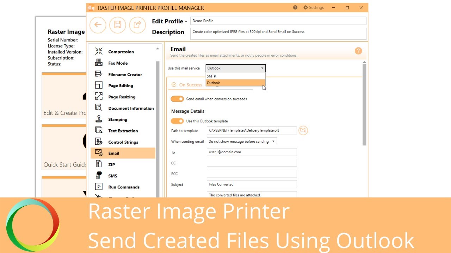Click the Email panel vertical scrollbar
The image size is (451, 253).
tap(364, 105)
